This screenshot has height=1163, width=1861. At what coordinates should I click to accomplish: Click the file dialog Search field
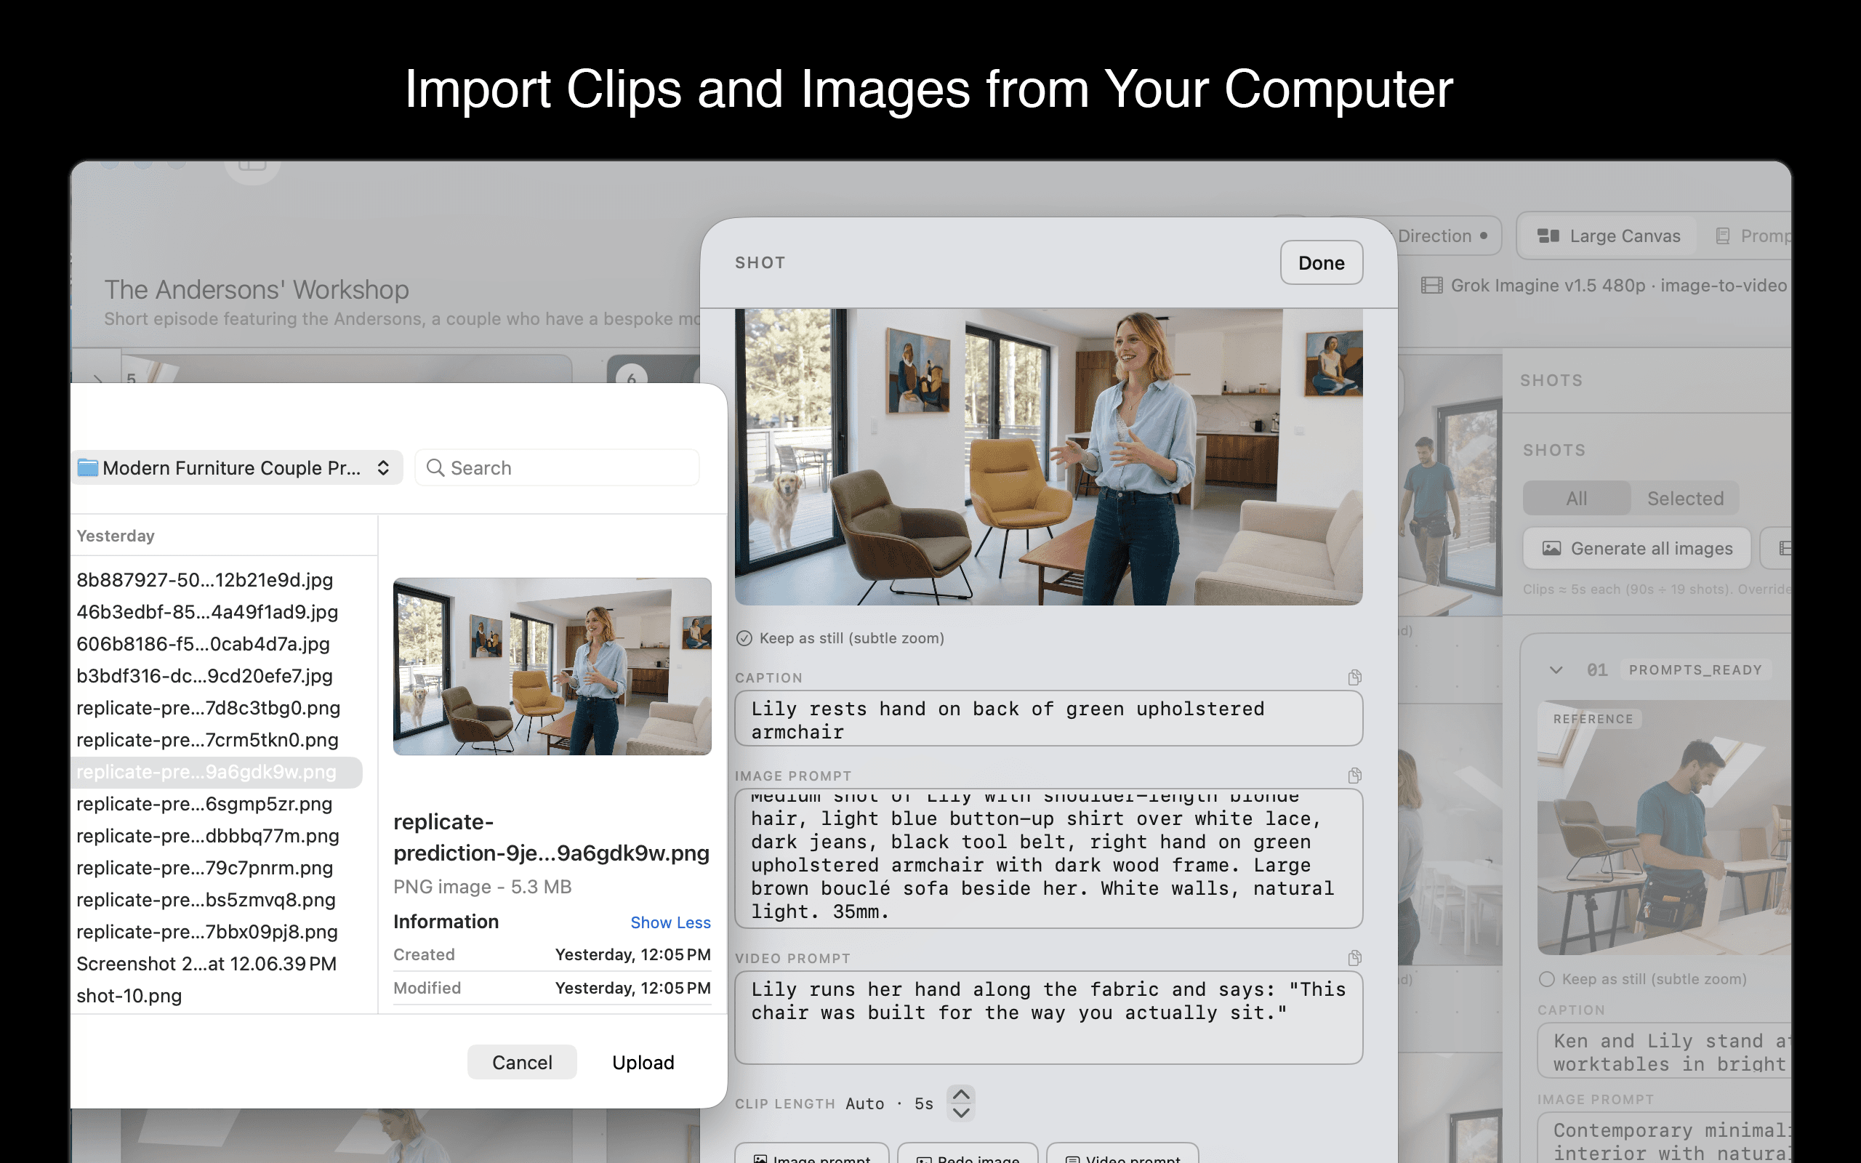tap(558, 467)
